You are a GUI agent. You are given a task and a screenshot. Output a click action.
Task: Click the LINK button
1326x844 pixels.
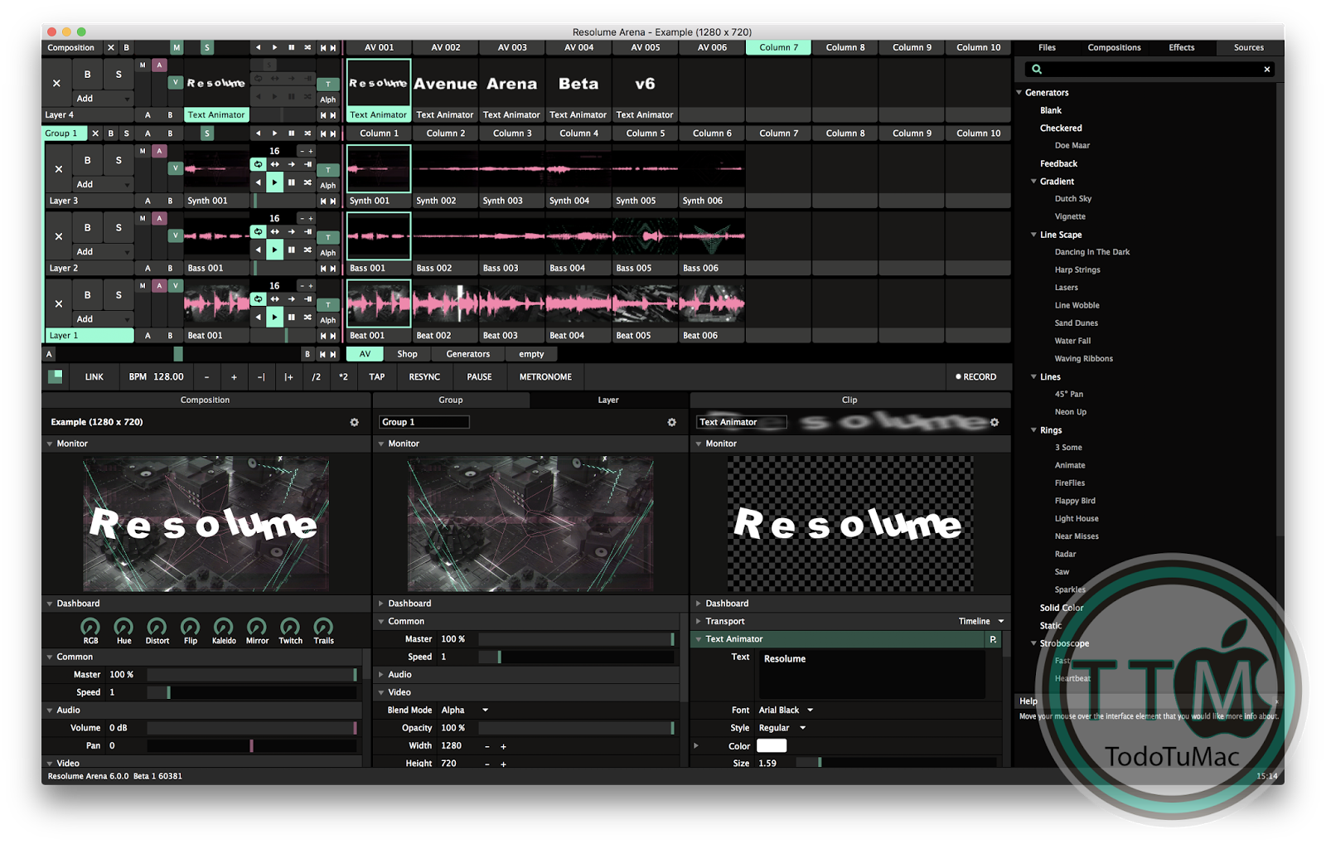[x=94, y=377]
